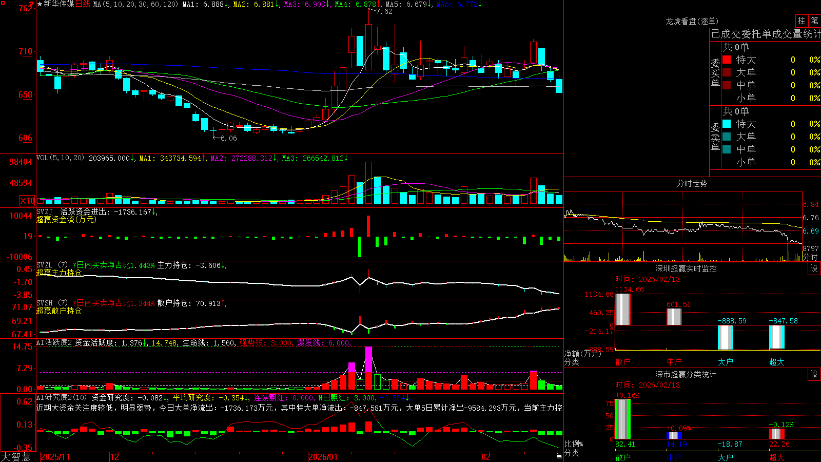Click the star icon before 新华传媒

[x=40, y=4]
